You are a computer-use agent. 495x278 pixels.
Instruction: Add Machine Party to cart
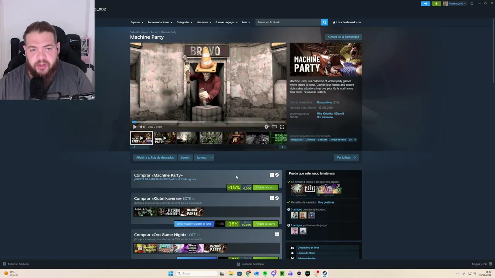point(265,188)
